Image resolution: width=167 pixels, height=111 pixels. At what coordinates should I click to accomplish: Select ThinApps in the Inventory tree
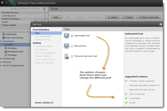tap(12, 55)
